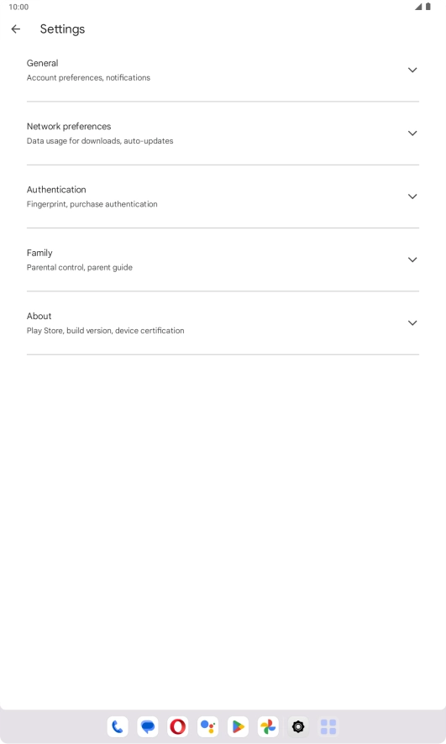This screenshot has height=744, width=446.
Task: Open the Phone app in the dock
Action: pyautogui.click(x=118, y=726)
